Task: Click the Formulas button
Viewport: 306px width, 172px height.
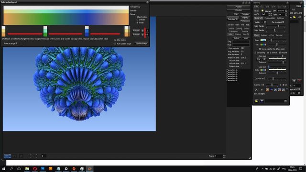Action: (245, 14)
